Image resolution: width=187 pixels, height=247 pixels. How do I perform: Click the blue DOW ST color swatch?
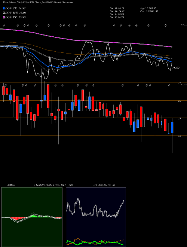[x=4, y=8]
